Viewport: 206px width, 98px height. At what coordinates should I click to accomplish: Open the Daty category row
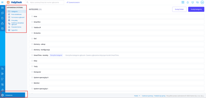pos(116,61)
